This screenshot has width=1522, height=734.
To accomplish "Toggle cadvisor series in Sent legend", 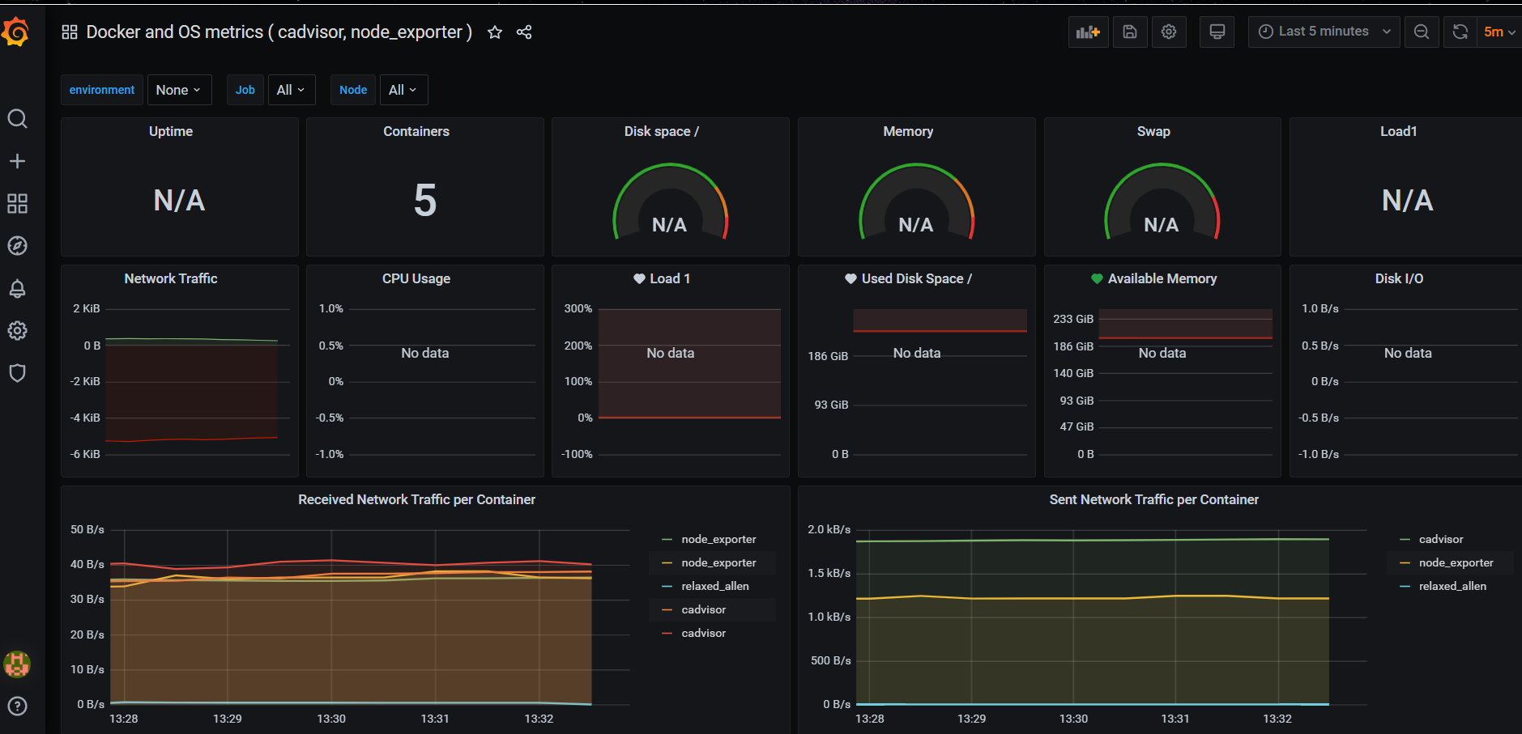I will tap(1441, 539).
